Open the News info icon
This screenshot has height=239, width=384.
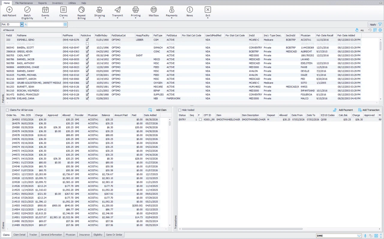click(x=190, y=10)
